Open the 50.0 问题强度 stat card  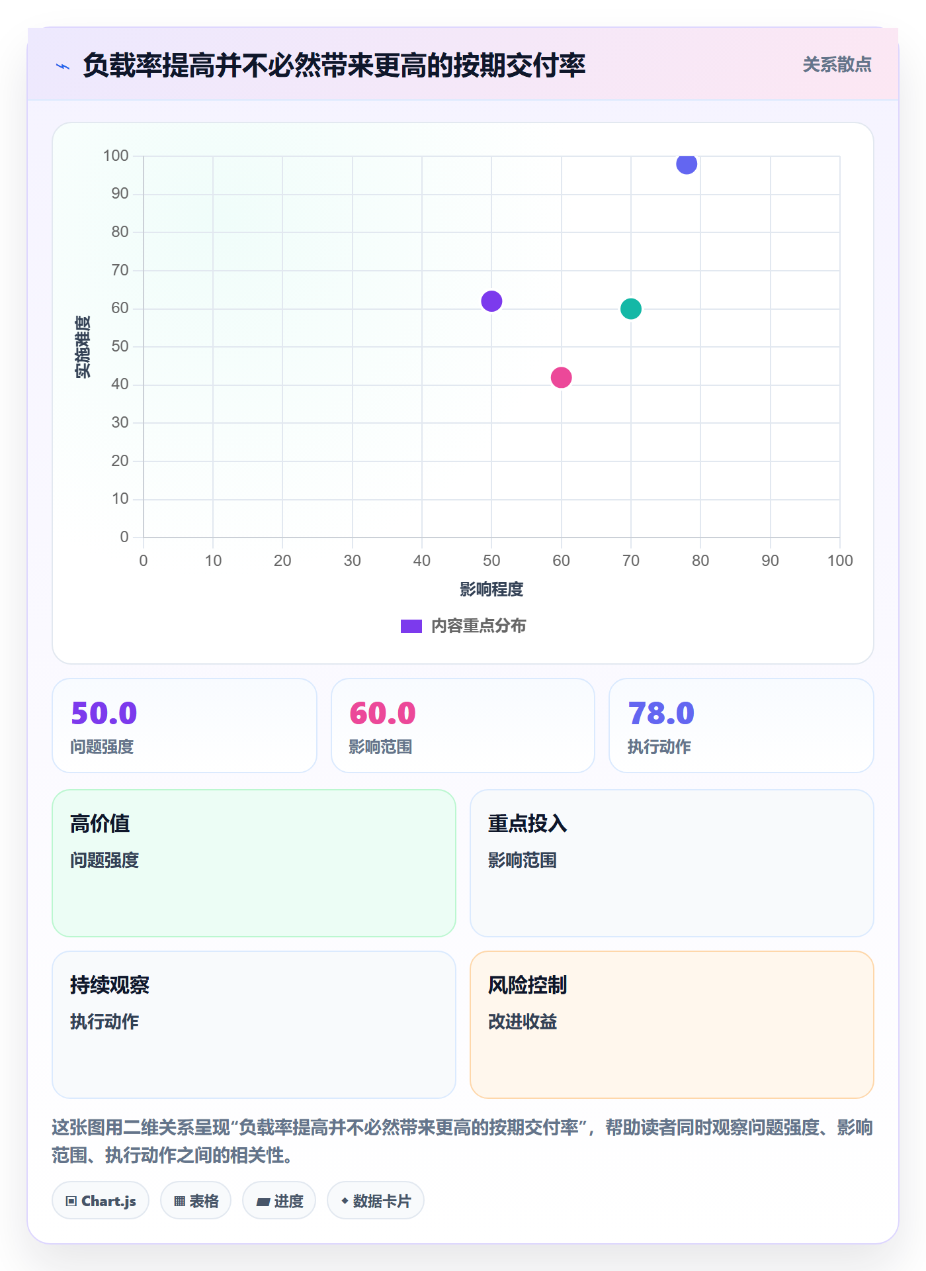(x=185, y=726)
